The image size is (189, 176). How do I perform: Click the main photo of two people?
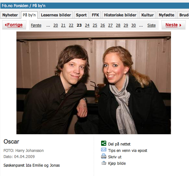(x=94, y=83)
